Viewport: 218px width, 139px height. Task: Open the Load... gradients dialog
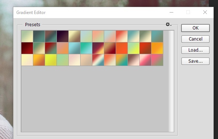point(195,50)
